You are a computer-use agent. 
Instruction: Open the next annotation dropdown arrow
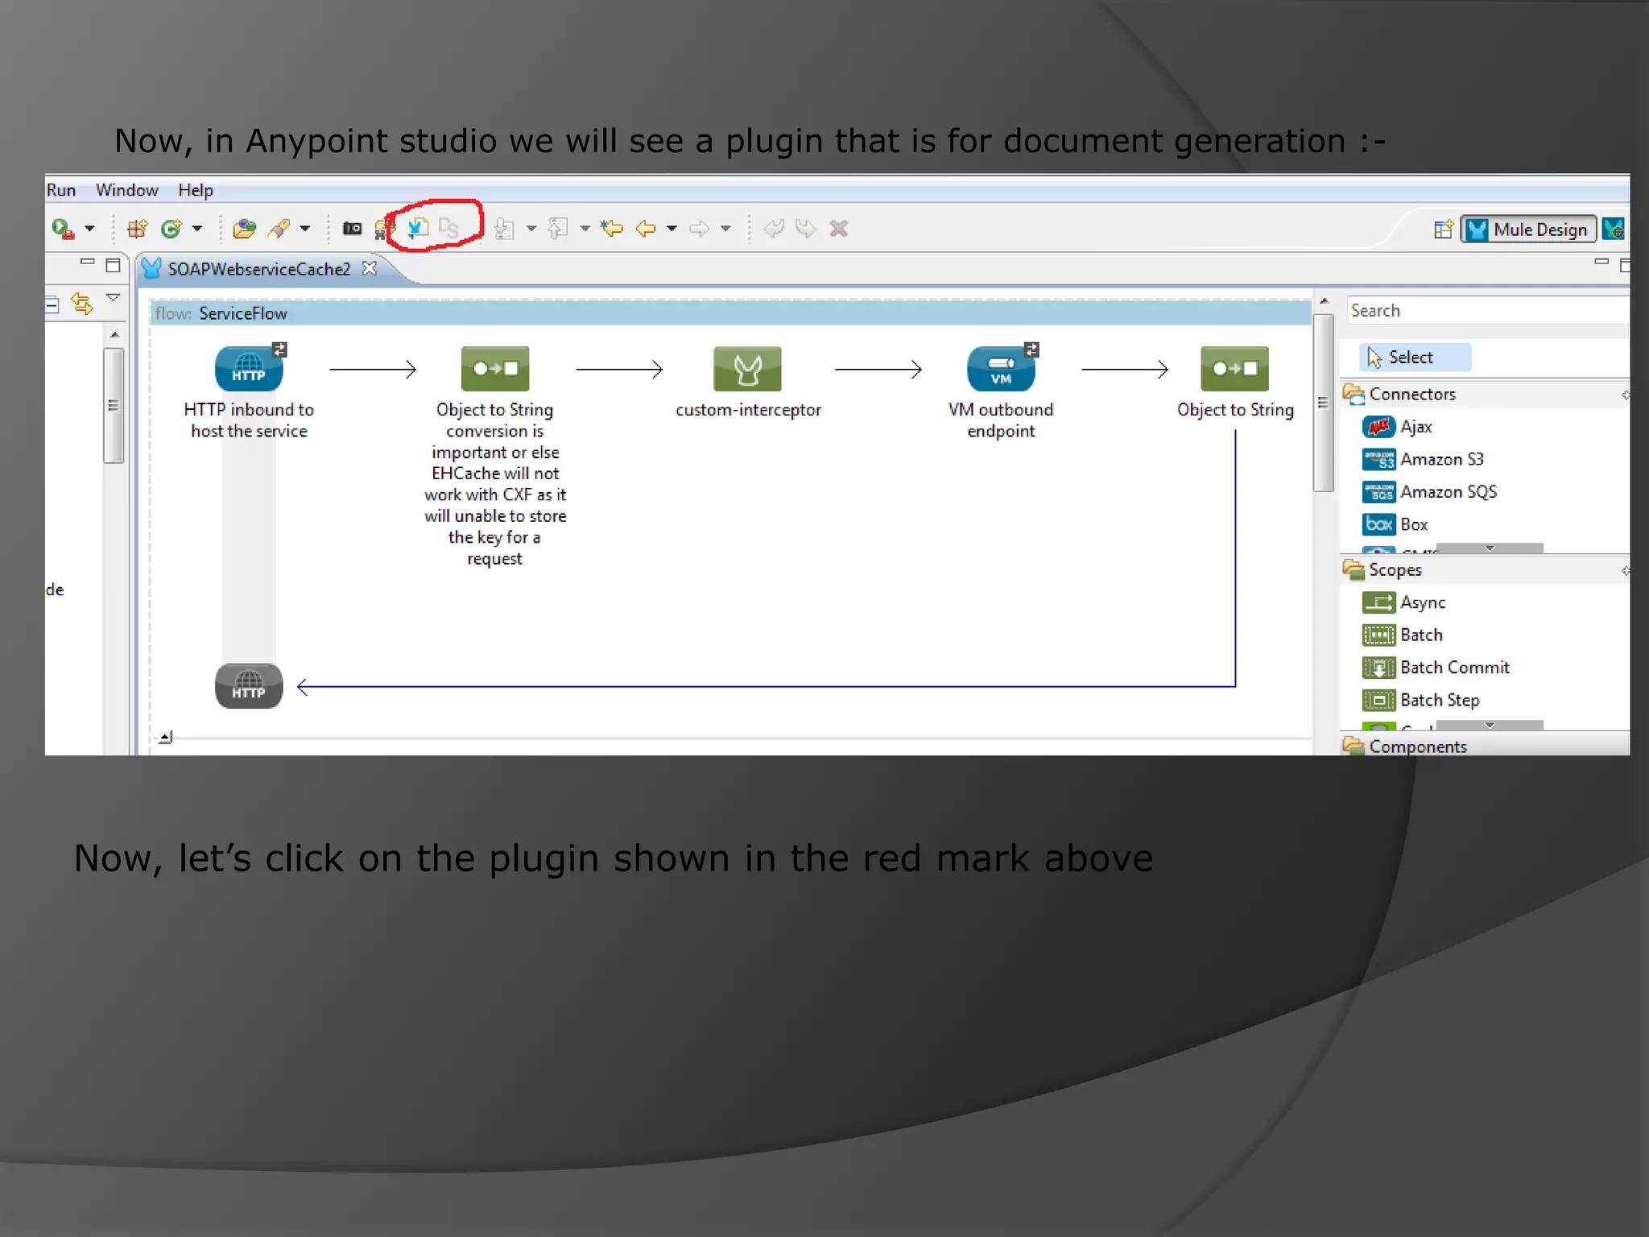pyautogui.click(x=531, y=229)
